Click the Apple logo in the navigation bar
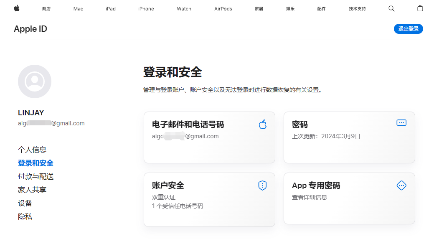434x239 pixels. 17,9
